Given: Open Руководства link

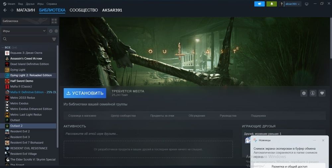Looking at the screenshot, I should pyautogui.click(x=228, y=116).
